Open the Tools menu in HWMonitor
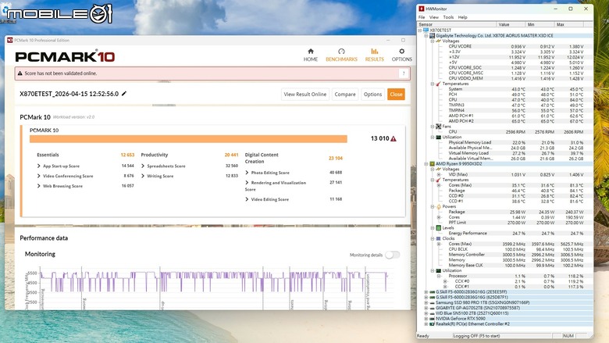This screenshot has height=343, width=609. (x=448, y=17)
